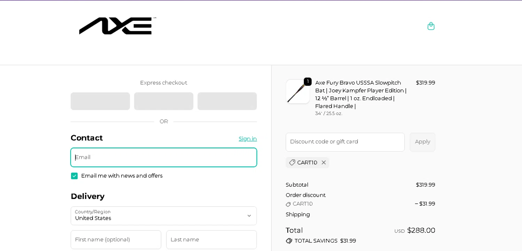Viewport: 522px width, 251px height.
Task: Uncheck Email me with news and offers
Action: click(74, 176)
